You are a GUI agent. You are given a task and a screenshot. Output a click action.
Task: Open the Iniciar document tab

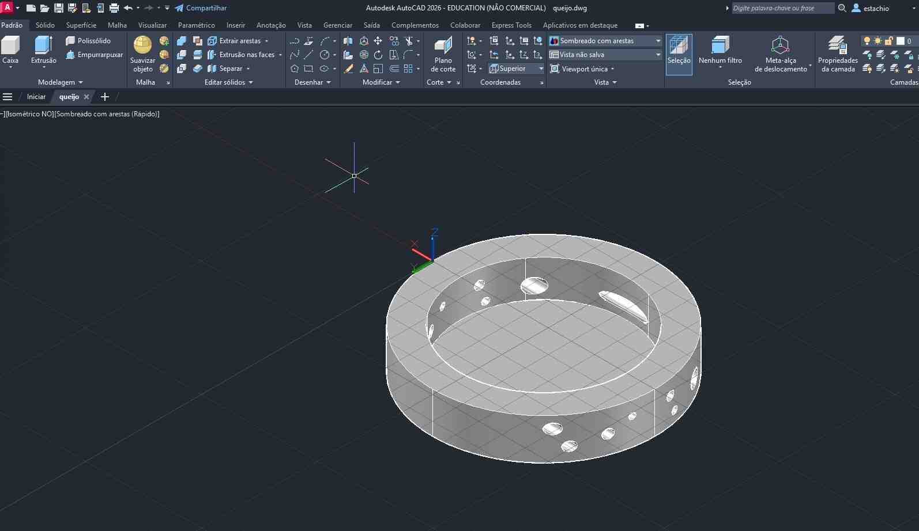(x=36, y=97)
